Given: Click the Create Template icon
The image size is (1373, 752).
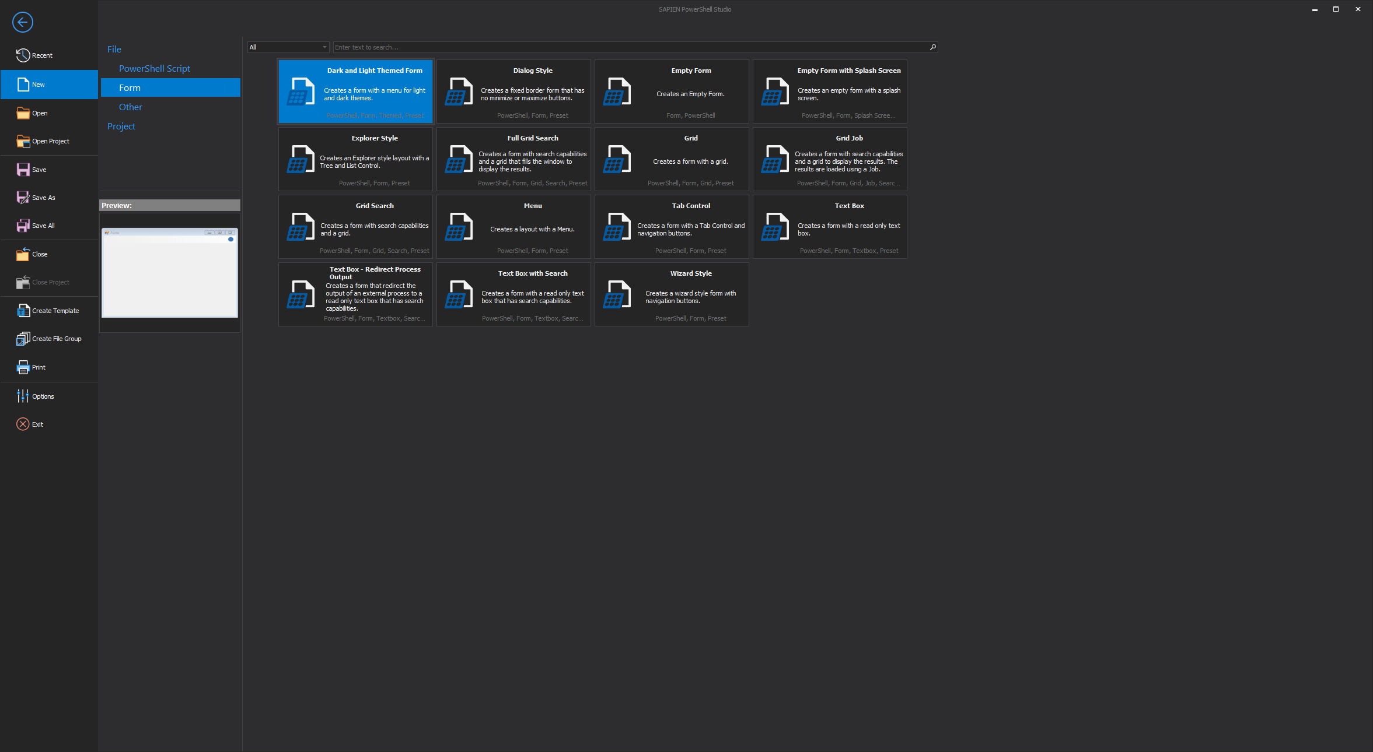Looking at the screenshot, I should click(23, 311).
